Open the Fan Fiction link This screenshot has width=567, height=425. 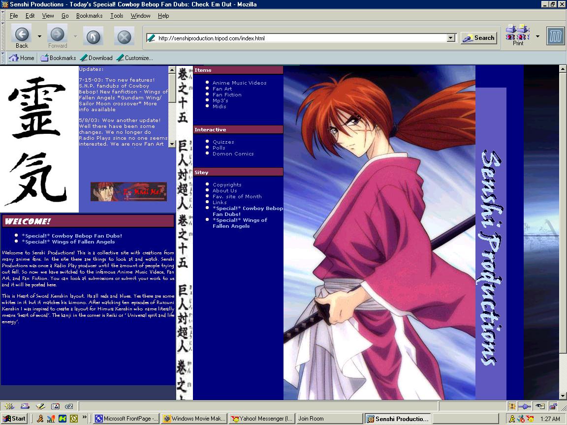point(226,94)
